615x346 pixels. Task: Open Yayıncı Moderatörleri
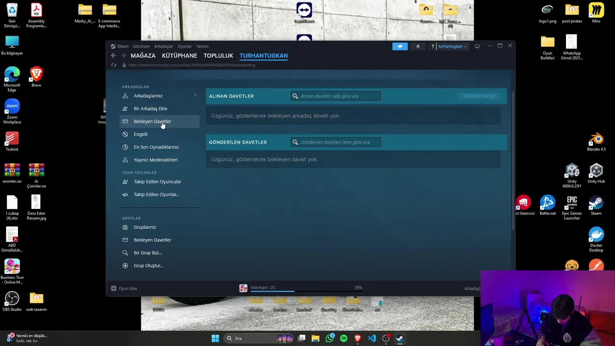(160, 160)
